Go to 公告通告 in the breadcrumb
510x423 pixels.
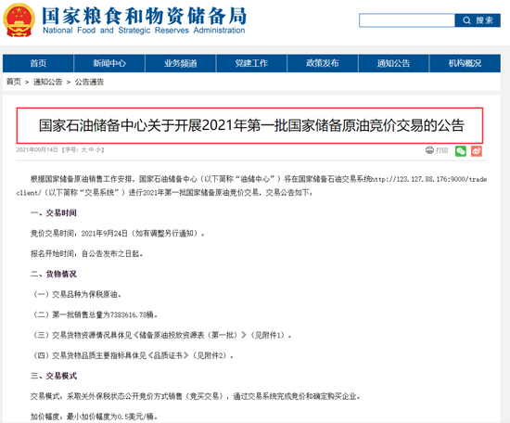tap(89, 82)
